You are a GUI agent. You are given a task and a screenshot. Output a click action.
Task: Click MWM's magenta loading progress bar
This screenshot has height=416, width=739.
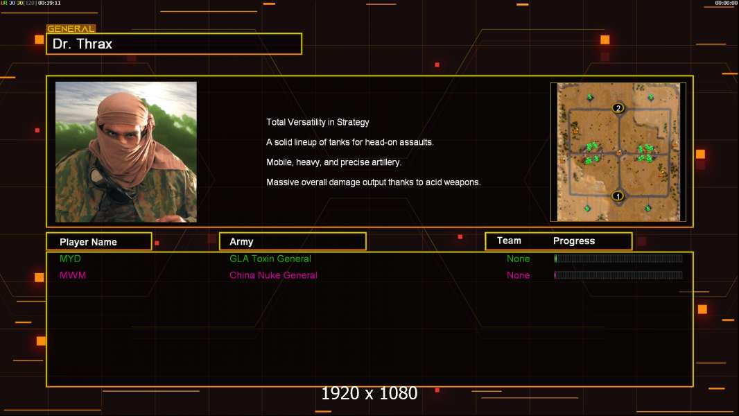(x=618, y=275)
